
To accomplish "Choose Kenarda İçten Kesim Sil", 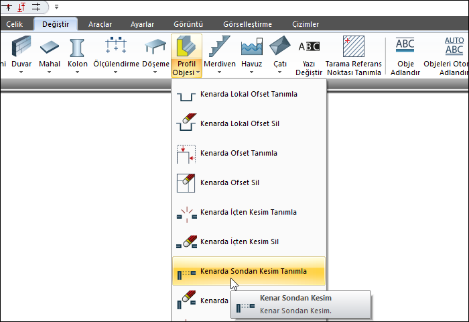I will pyautogui.click(x=249, y=241).
